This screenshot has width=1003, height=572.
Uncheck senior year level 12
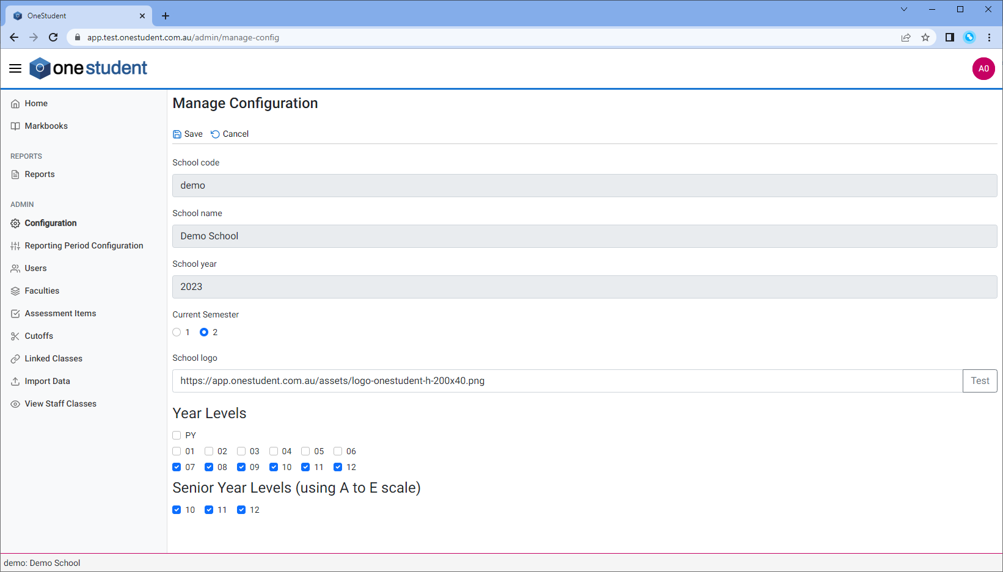coord(241,510)
